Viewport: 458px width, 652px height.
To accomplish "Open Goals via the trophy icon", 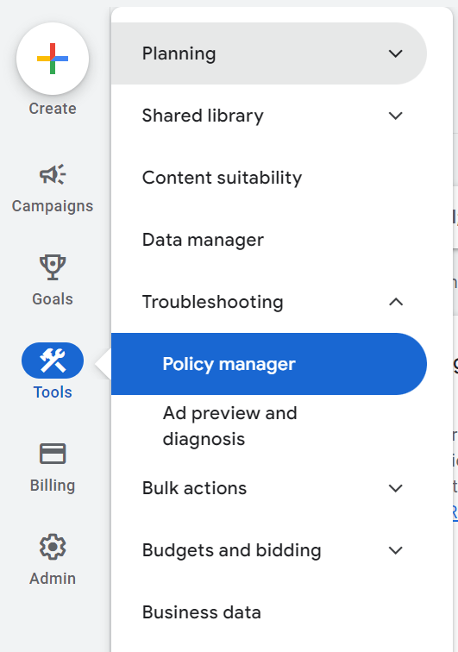I will [53, 267].
